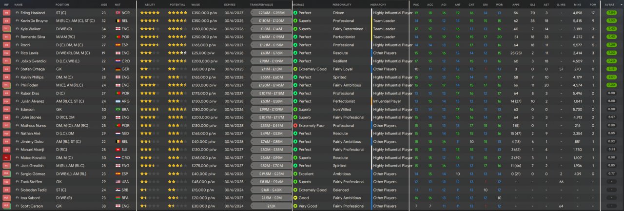Screen dimensions: 624x211
Task: Sort by the POM column header
Action: pyautogui.click(x=593, y=4)
